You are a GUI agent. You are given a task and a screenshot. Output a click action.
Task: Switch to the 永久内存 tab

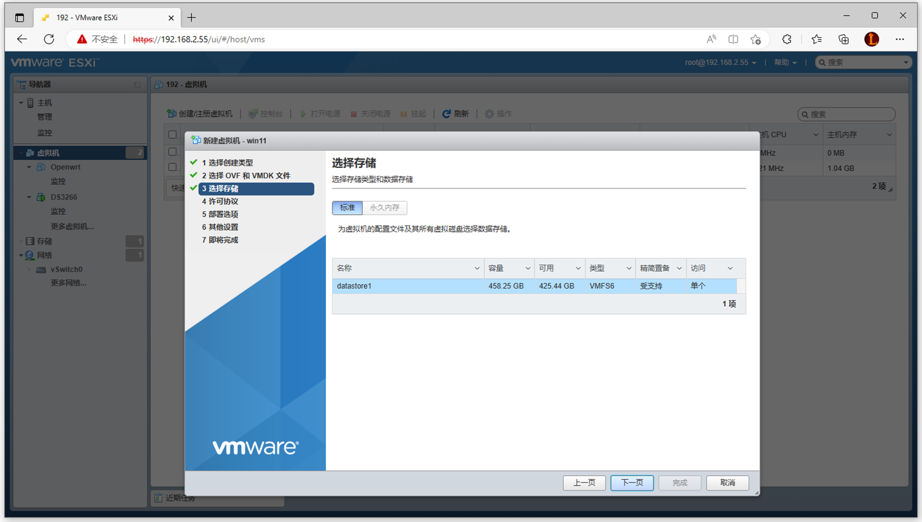[x=385, y=208]
